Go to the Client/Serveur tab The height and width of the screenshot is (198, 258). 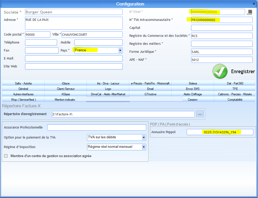66,89
